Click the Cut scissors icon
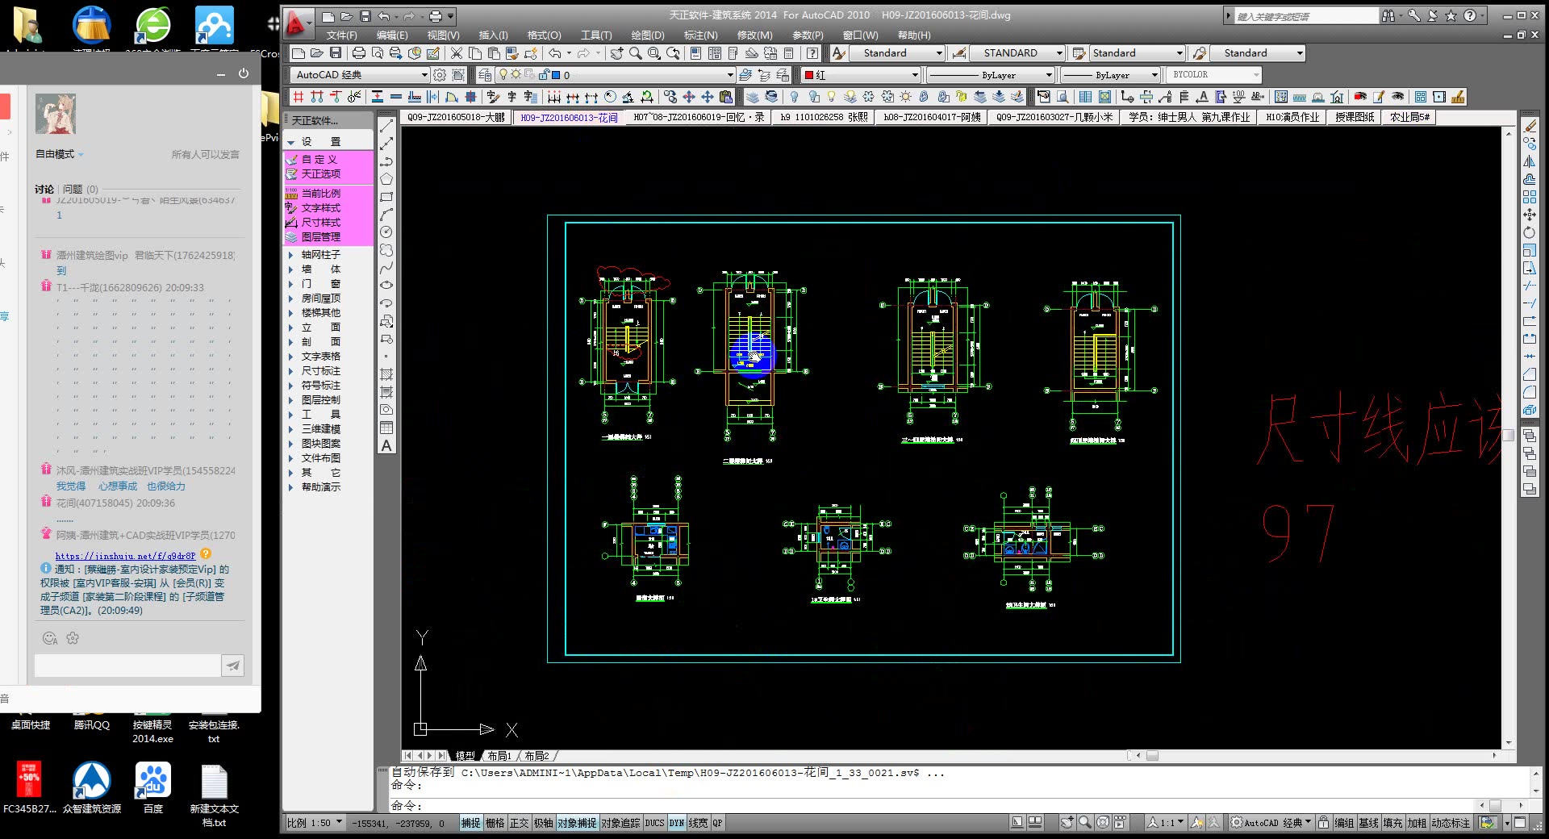1549x839 pixels. click(457, 53)
